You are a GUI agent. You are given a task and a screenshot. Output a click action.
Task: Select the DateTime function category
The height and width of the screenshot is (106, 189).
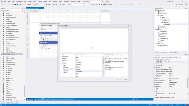tap(66, 67)
